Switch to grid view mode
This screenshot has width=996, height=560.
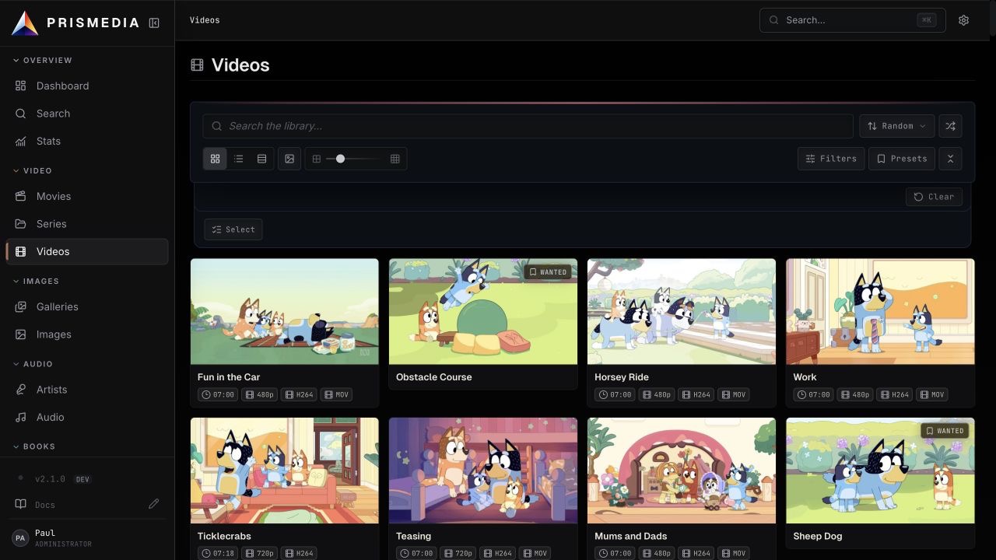point(216,159)
